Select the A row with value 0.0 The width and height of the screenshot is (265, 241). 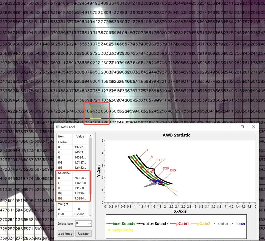[x=72, y=209]
